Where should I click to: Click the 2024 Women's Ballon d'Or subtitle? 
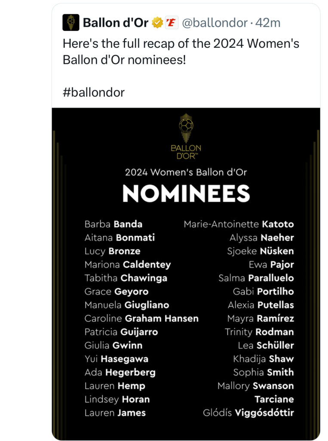[x=186, y=172]
